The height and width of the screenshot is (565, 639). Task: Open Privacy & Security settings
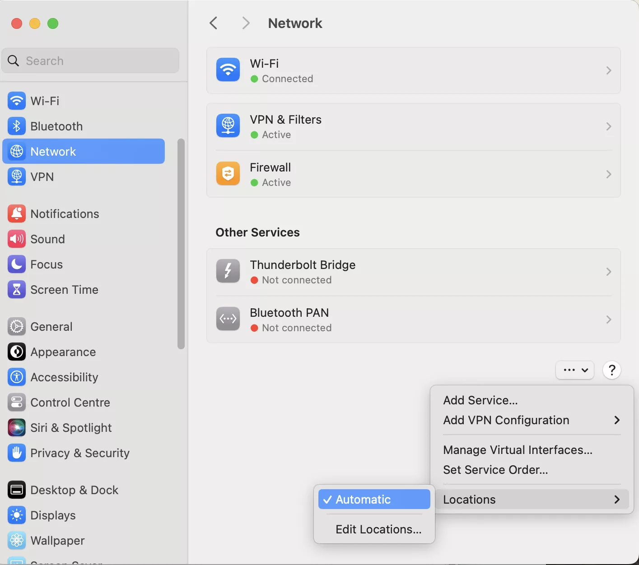click(84, 453)
